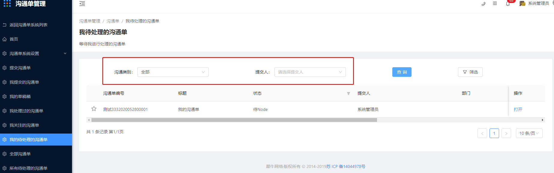Viewport: 554px width, 173px height.
Task: Click the app grid logo beside 沟通单管理
Action: 7,4
